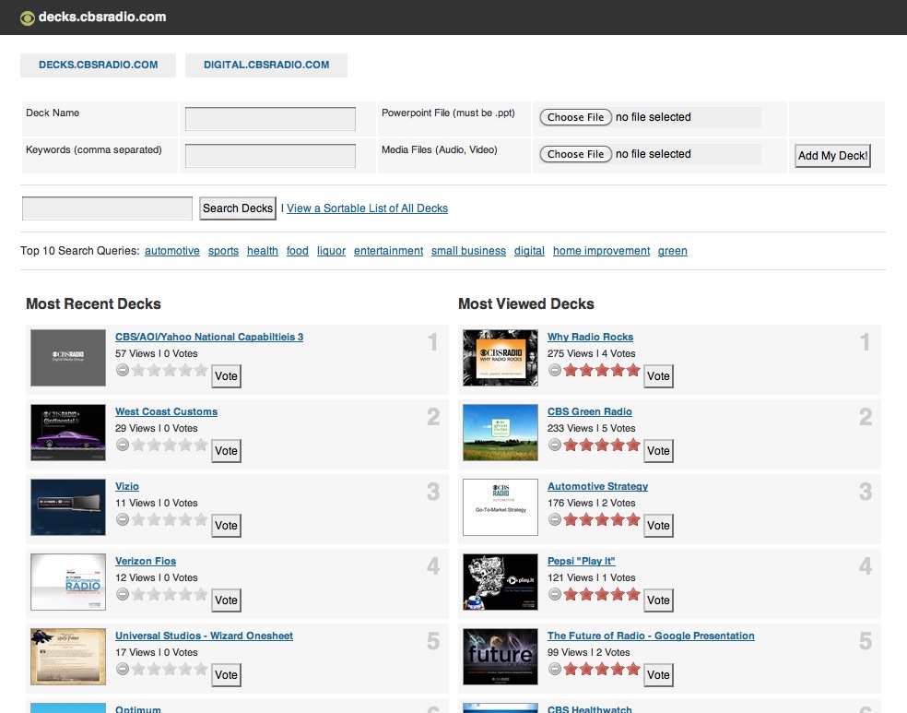Focus the Deck Name input field
This screenshot has height=713, width=907.
pyautogui.click(x=270, y=119)
